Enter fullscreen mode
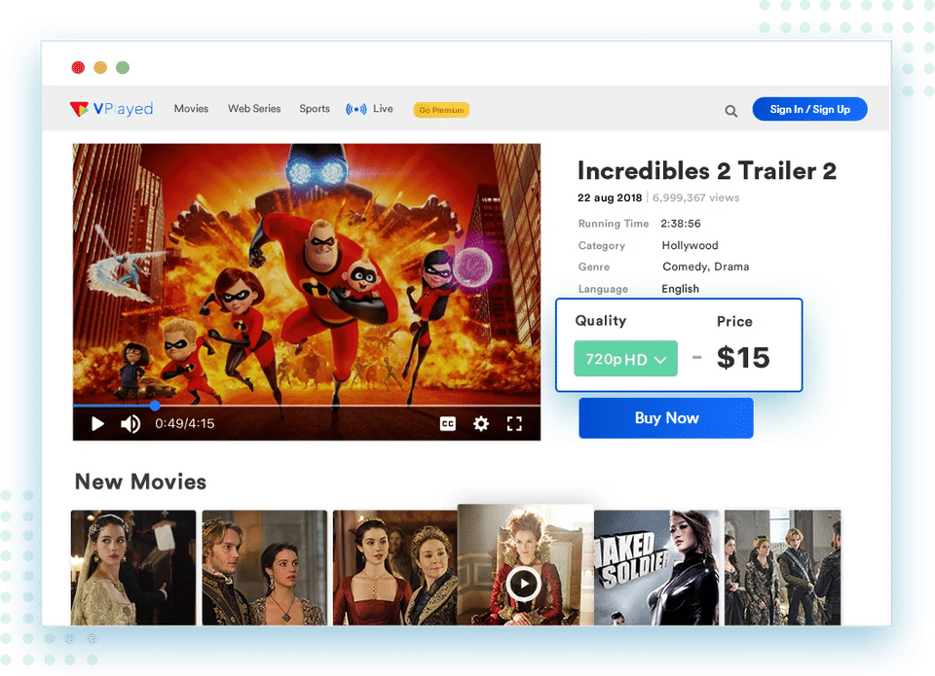Image resolution: width=935 pixels, height=676 pixels. pyautogui.click(x=514, y=423)
